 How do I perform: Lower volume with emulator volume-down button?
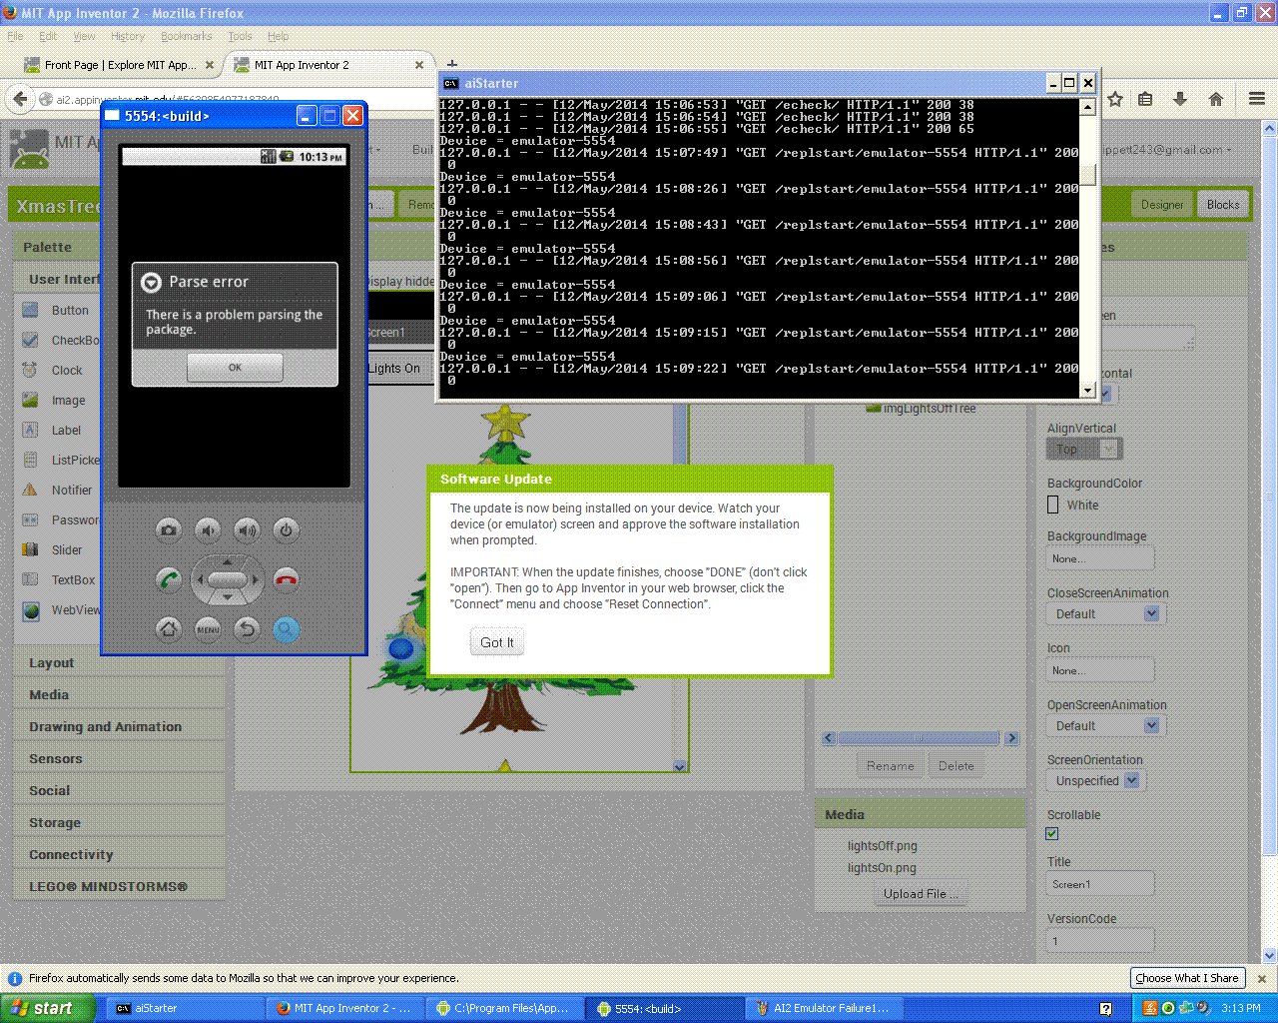coord(208,530)
